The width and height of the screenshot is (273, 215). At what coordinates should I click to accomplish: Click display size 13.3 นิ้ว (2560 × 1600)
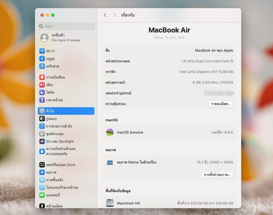coord(215,162)
